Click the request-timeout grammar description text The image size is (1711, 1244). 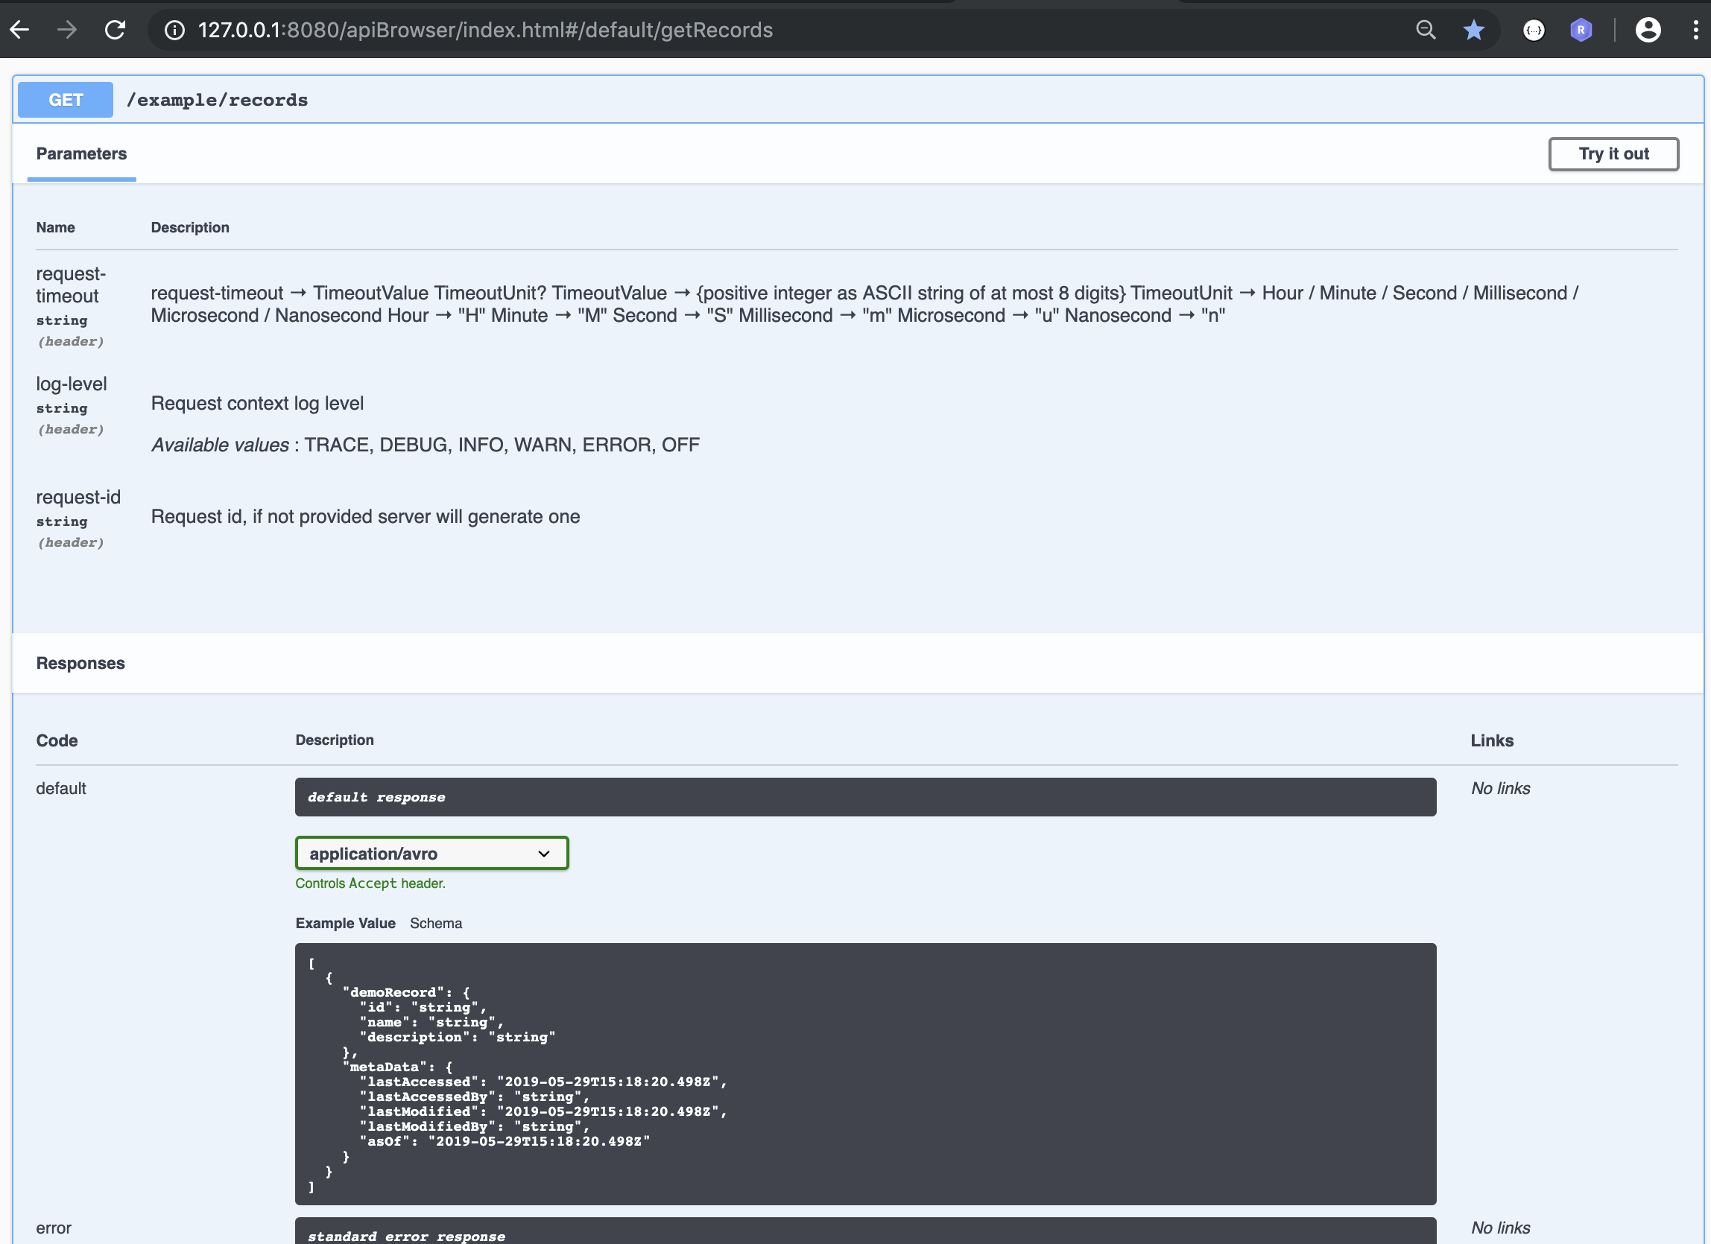[864, 304]
